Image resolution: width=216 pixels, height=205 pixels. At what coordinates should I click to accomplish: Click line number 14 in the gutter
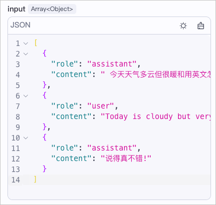click(x=15, y=180)
